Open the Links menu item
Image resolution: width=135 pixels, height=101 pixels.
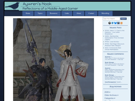click(x=67, y=13)
